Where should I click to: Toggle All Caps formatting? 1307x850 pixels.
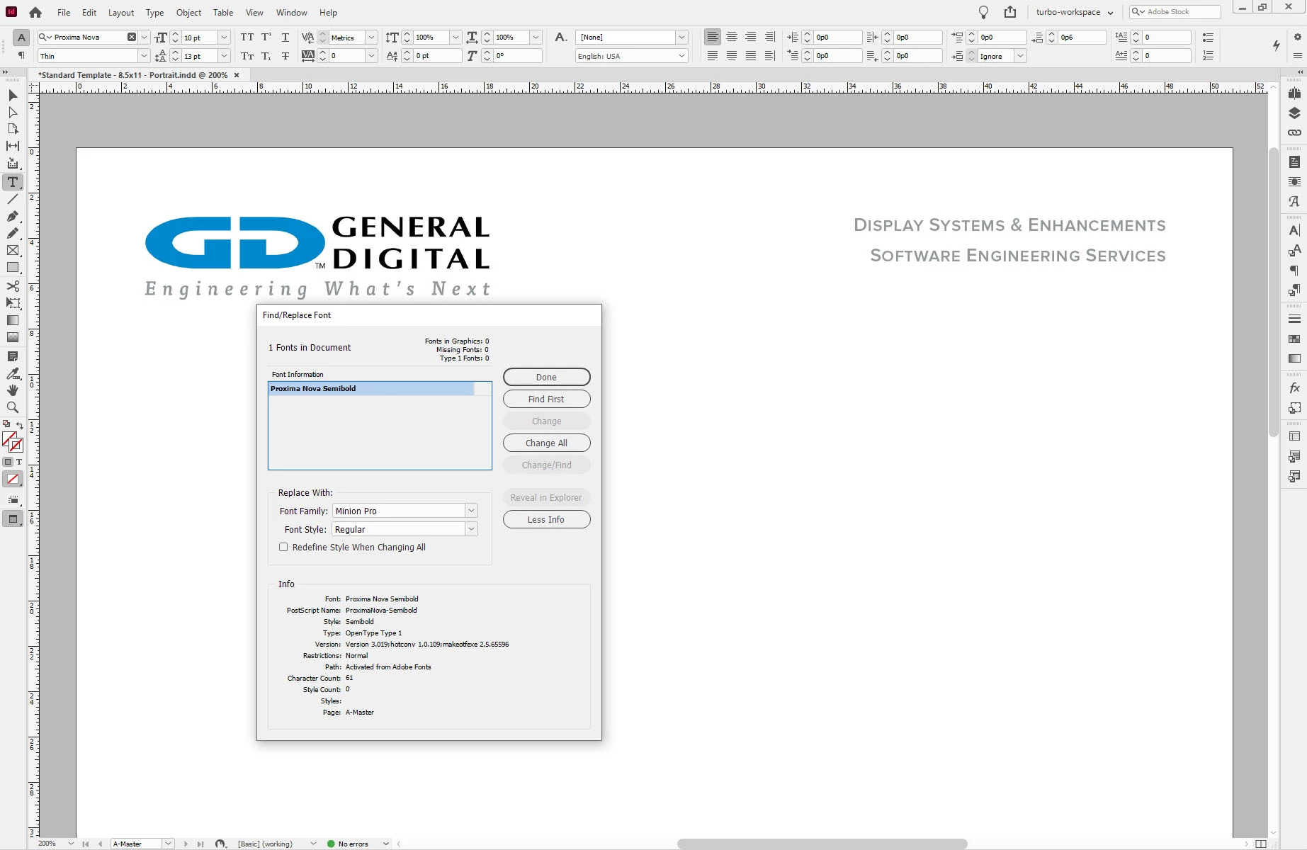point(247,37)
